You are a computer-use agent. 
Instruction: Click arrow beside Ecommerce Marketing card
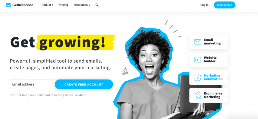point(228,95)
